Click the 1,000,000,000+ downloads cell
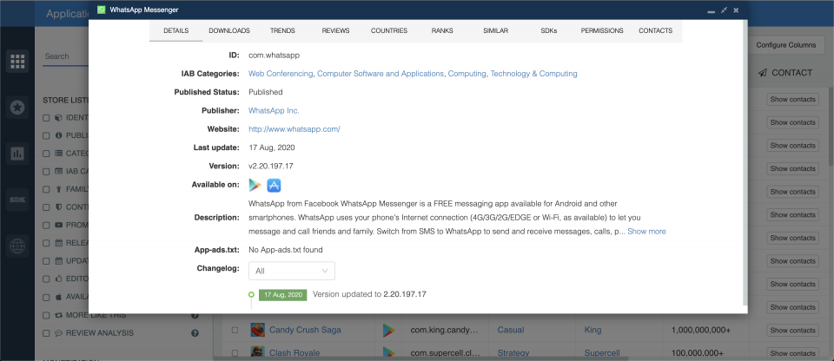 tap(701, 330)
